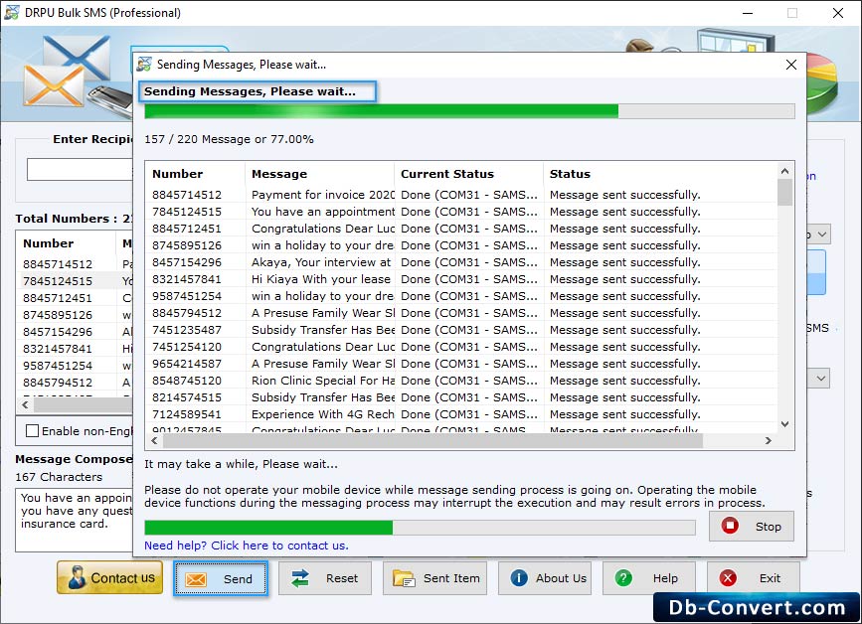Click the scroll down arrow in the status list
The width and height of the screenshot is (862, 624).
[x=785, y=424]
